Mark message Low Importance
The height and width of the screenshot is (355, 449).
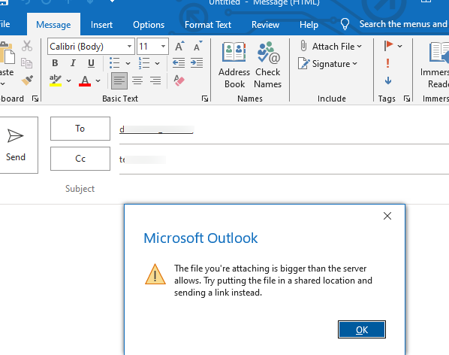point(388,80)
